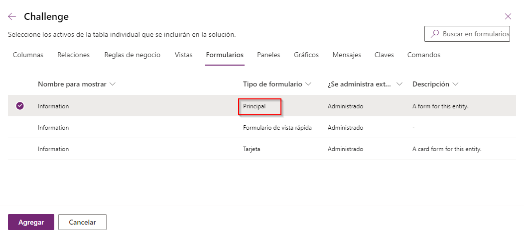Image resolution: width=524 pixels, height=239 pixels.
Task: Click Administrado in the Tarjeta row
Action: pos(345,149)
